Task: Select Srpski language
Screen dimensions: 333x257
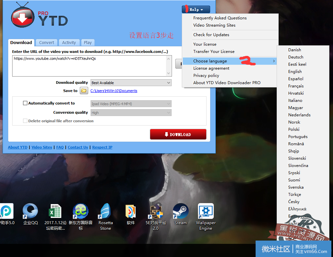Action: pyautogui.click(x=294, y=173)
